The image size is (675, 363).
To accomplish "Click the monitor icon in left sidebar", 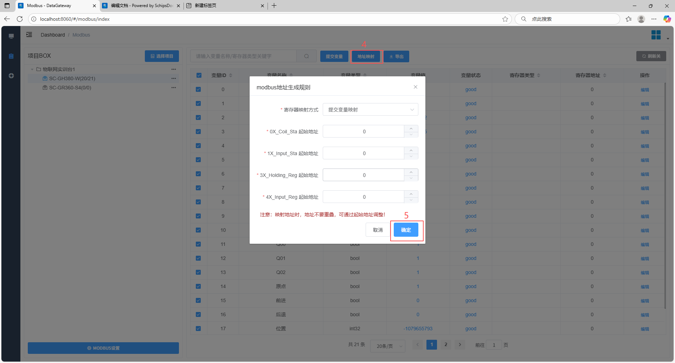I will point(11,36).
